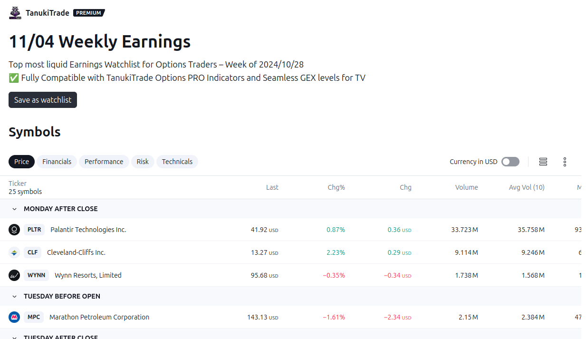Click the Save as watchlist button
The height and width of the screenshot is (339, 586).
click(43, 100)
